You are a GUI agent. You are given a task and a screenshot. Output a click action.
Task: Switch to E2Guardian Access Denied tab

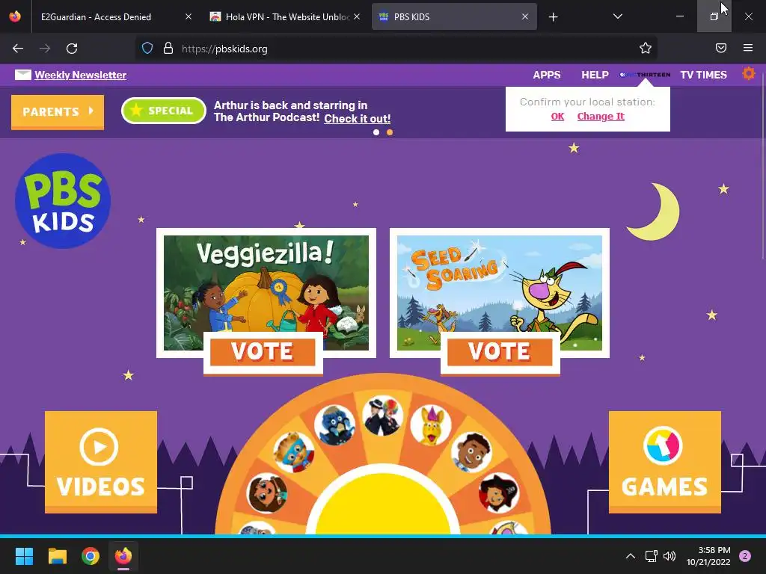click(114, 16)
